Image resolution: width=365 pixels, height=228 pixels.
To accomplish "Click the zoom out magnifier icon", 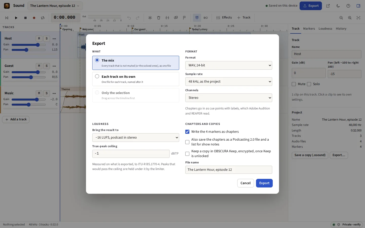I will (x=341, y=18).
